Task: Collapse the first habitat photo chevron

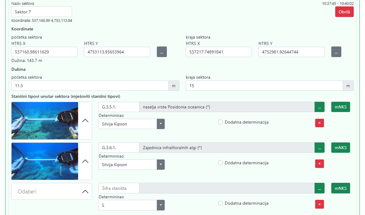Action: (85, 121)
